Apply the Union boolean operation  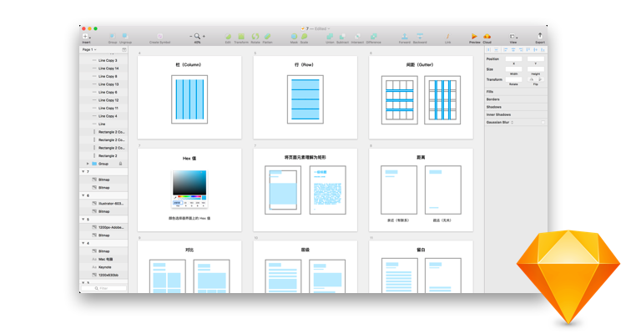(x=330, y=37)
